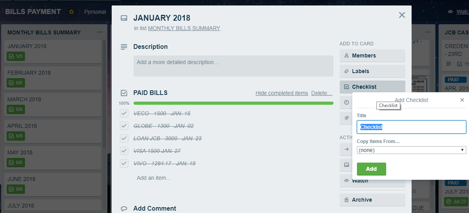Open the MONTHLY BILLS SUMMARY list menu dots
The image size is (469, 213).
pyautogui.click(x=100, y=32)
